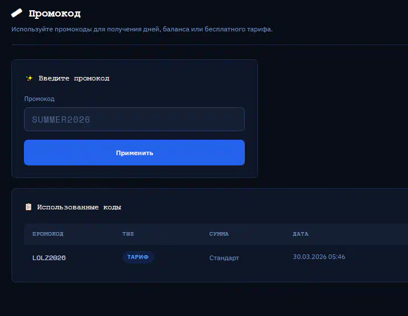
Task: Click the Использованные коды section title
Action: [79, 207]
